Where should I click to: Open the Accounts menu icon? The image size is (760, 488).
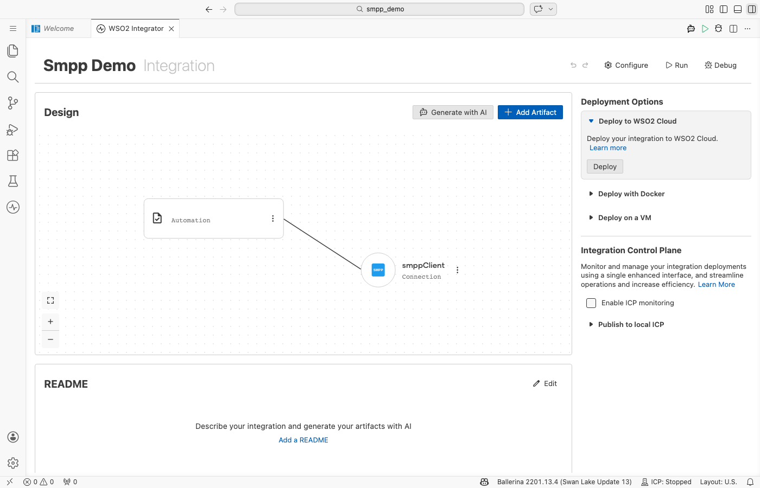tap(13, 437)
